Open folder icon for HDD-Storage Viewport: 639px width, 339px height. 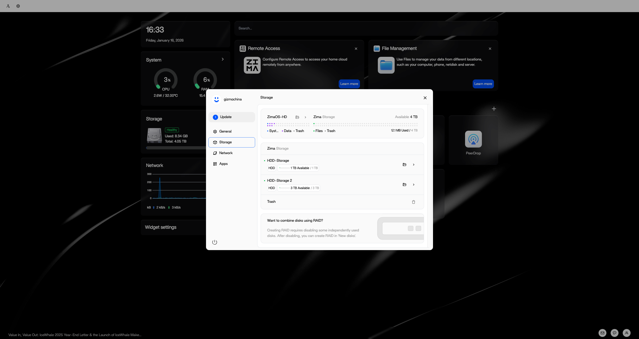(404, 165)
